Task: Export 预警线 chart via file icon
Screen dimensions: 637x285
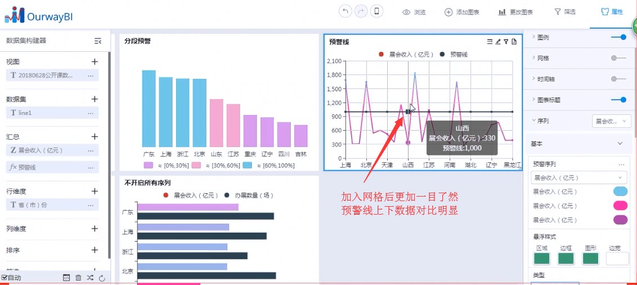Action: coord(514,42)
